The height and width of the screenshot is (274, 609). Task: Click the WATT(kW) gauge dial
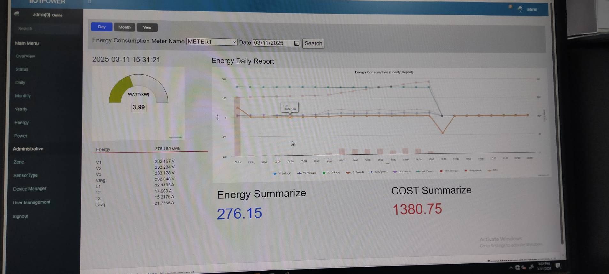click(138, 89)
